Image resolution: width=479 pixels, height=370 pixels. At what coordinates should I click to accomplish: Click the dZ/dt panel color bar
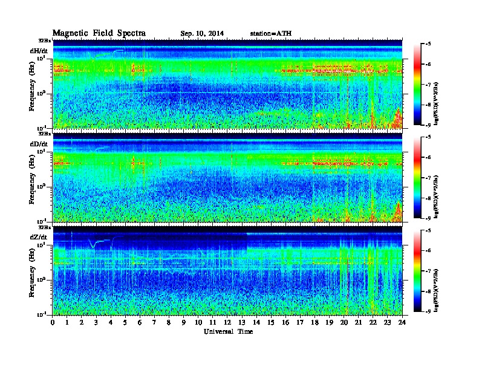click(x=417, y=271)
